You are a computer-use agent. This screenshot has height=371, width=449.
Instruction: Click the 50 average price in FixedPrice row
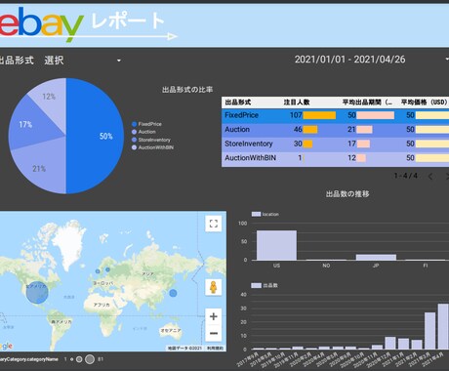(x=410, y=115)
